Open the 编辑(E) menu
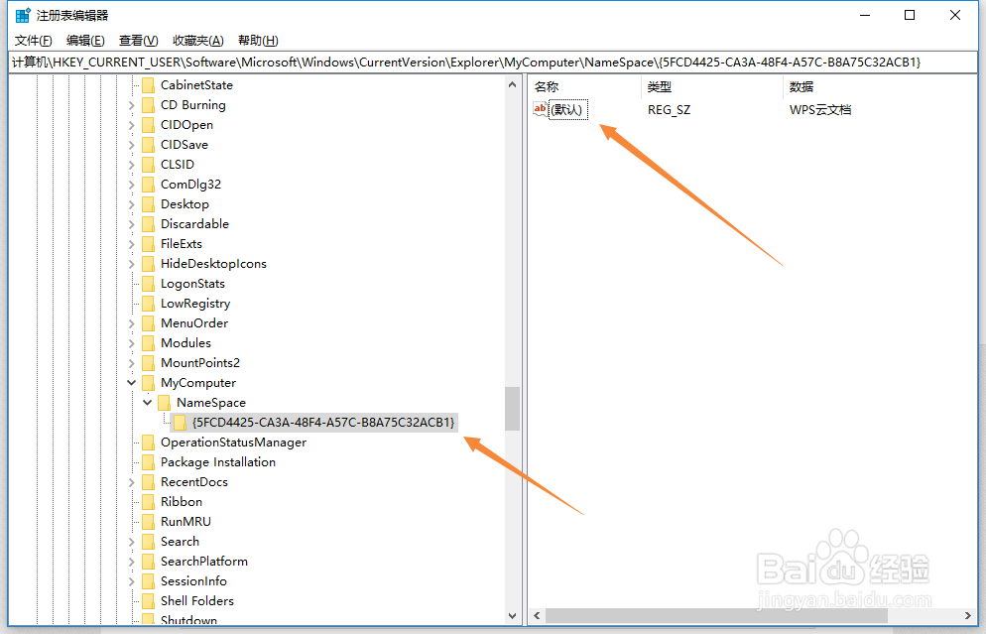This screenshot has height=634, width=986. coord(85,41)
